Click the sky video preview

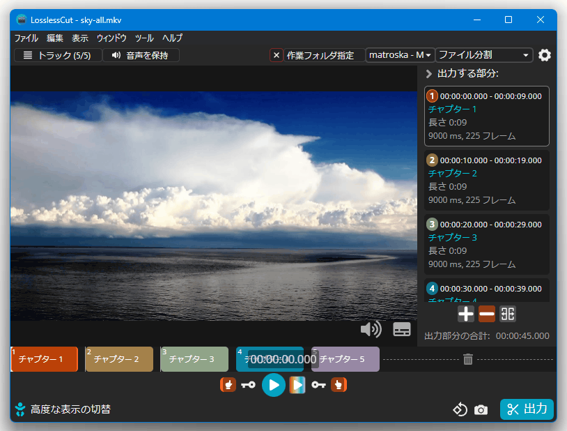click(214, 206)
